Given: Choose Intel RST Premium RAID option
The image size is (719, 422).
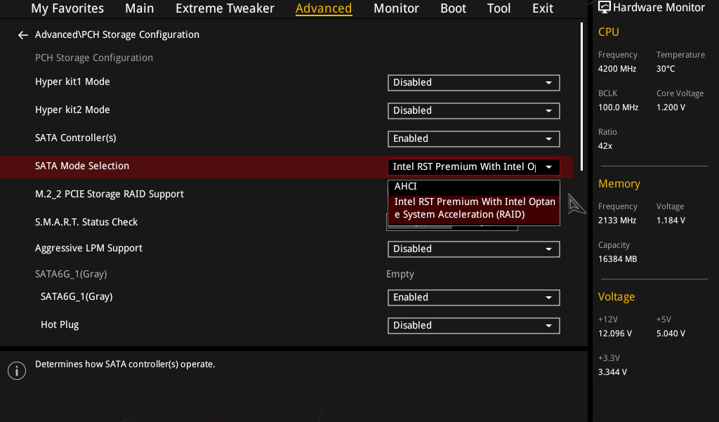Looking at the screenshot, I should (x=474, y=209).
